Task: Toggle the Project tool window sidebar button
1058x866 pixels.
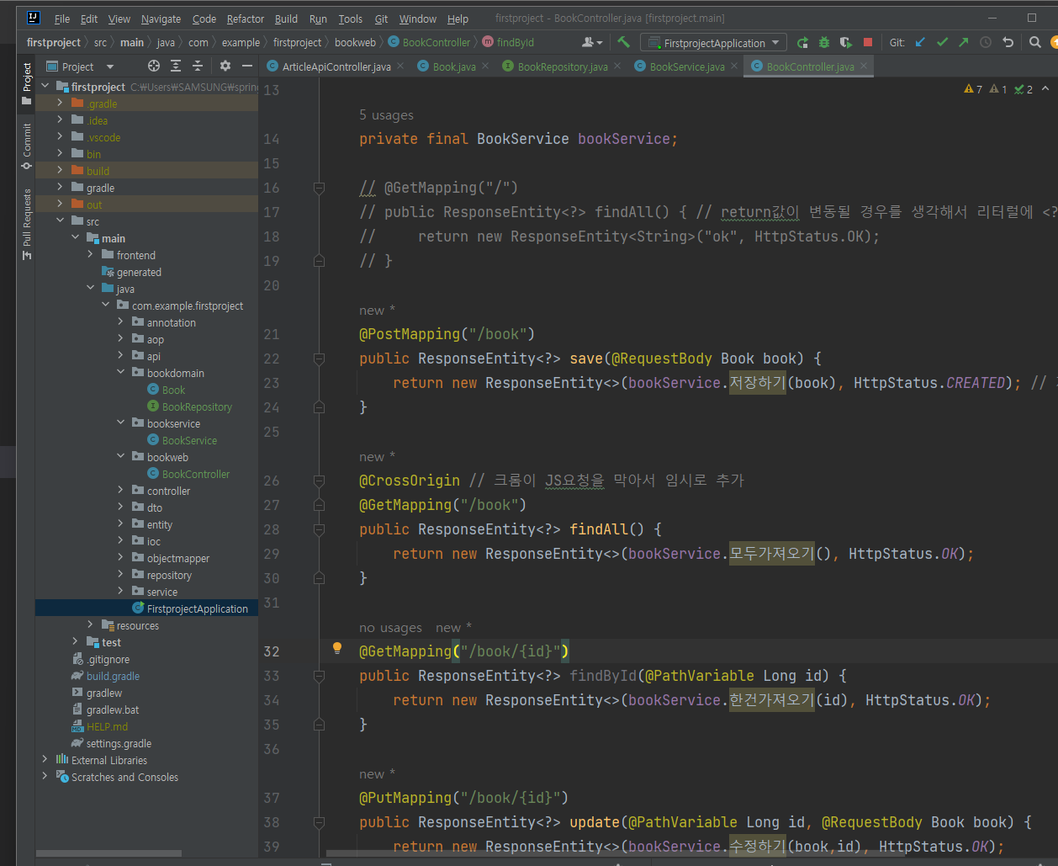Action: [x=27, y=82]
